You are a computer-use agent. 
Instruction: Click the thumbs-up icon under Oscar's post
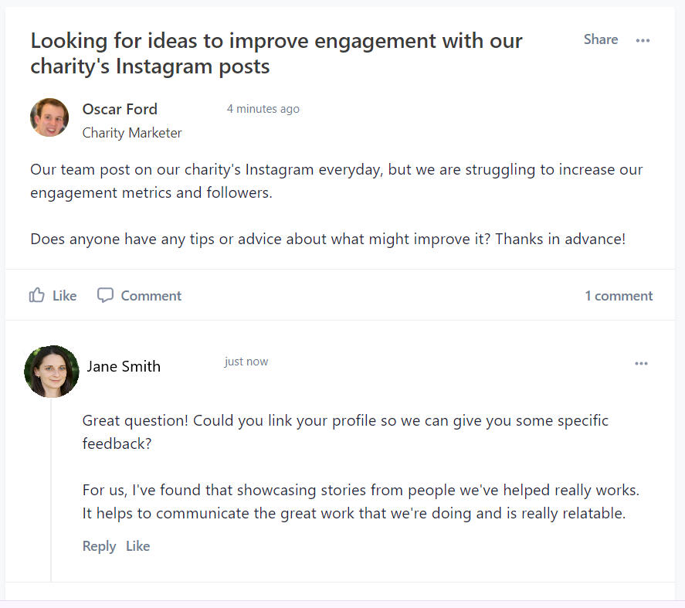(36, 295)
